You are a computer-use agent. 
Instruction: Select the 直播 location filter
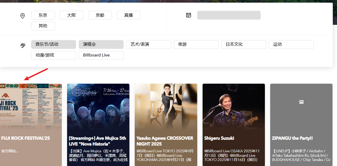coord(129,15)
